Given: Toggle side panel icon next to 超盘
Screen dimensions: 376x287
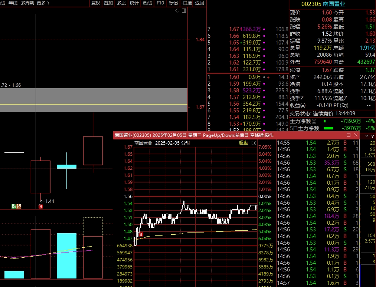Looking at the screenshot, I should tap(254, 143).
